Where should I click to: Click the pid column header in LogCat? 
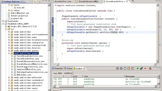pos(77,76)
